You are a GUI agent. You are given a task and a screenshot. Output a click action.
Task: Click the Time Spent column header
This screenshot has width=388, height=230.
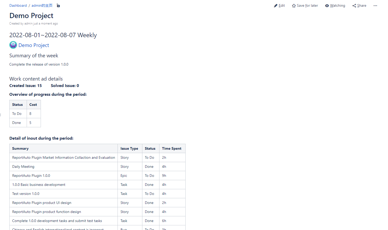(172, 148)
